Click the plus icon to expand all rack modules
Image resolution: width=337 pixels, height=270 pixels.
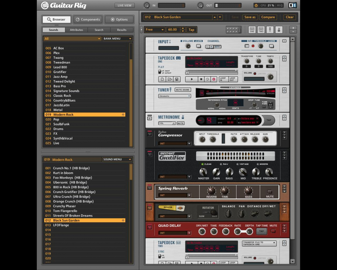293,28
